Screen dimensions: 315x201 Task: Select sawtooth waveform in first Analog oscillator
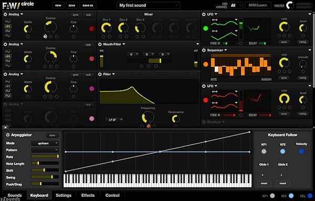tap(8, 26)
